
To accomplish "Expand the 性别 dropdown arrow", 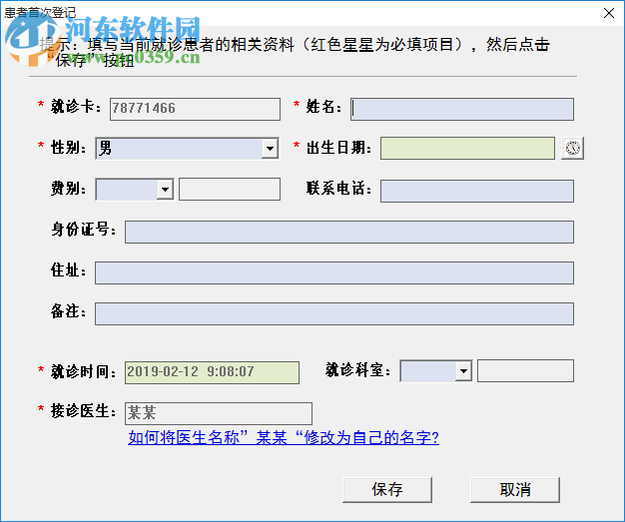I will 270,149.
